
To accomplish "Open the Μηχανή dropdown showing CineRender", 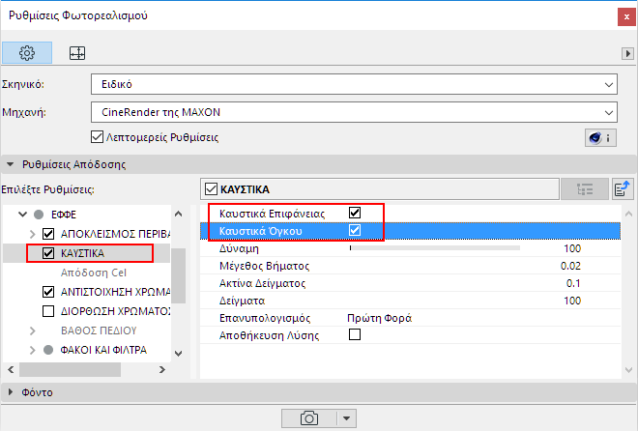I will click(x=354, y=112).
